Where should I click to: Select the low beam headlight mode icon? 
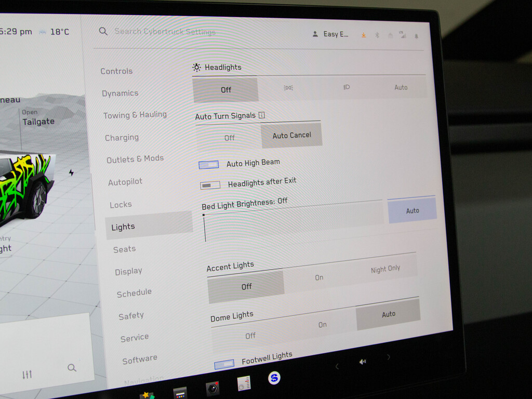pyautogui.click(x=346, y=87)
